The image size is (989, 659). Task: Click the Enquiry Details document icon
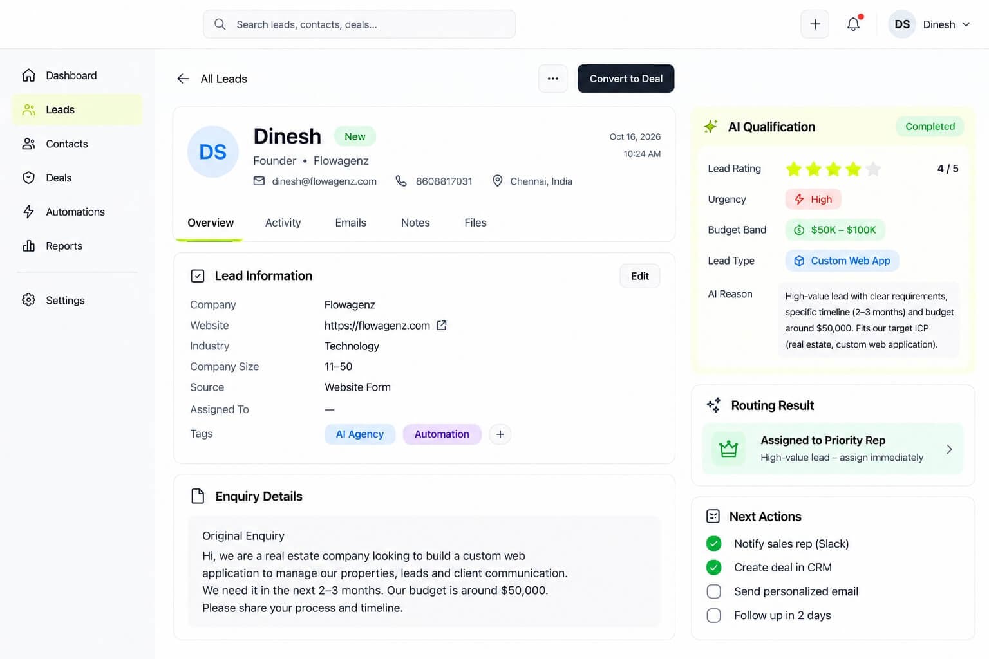(x=198, y=496)
